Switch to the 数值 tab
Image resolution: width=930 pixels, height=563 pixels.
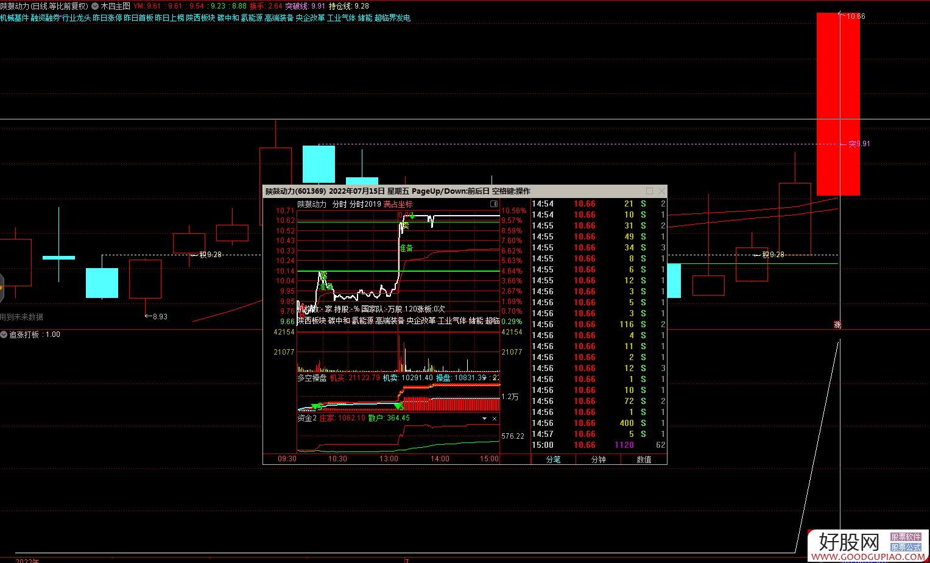pyautogui.click(x=644, y=459)
